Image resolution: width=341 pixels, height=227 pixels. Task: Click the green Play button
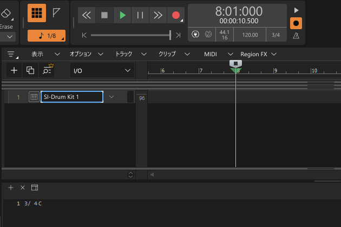point(122,15)
